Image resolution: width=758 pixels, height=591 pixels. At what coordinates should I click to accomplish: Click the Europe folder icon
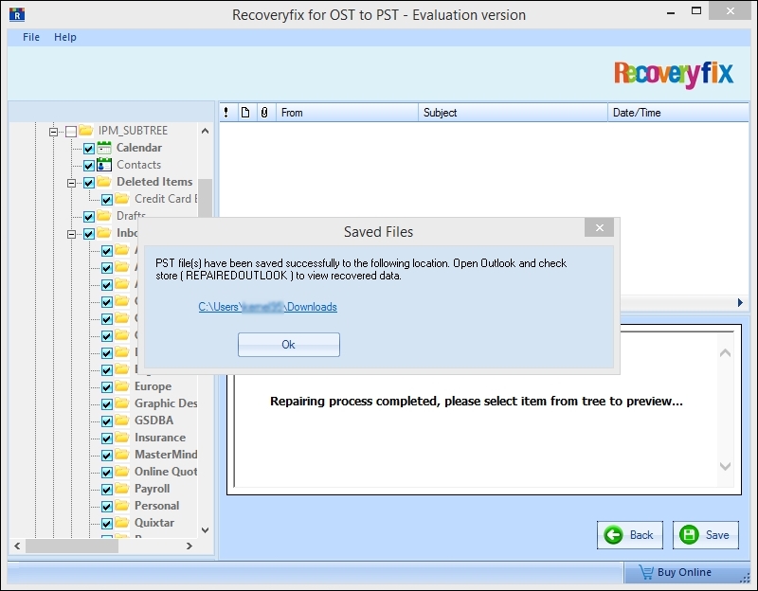click(x=122, y=386)
